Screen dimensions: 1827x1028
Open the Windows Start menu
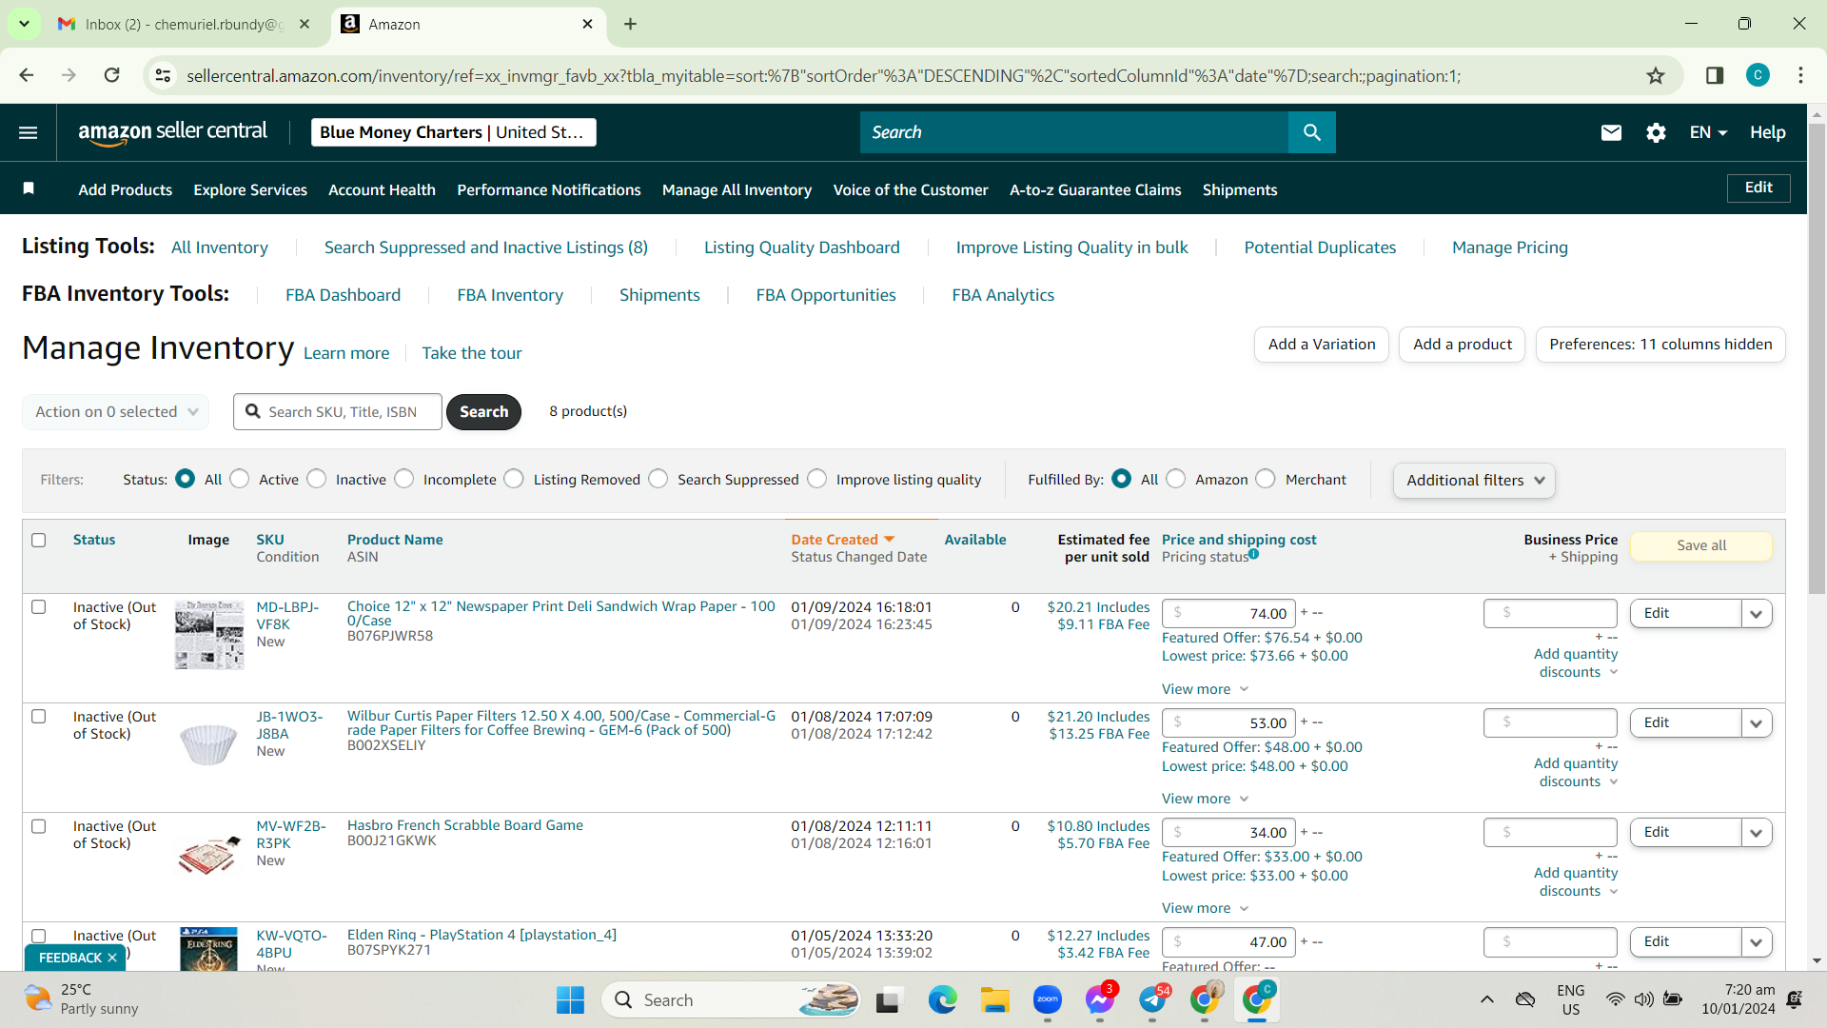[x=570, y=999]
